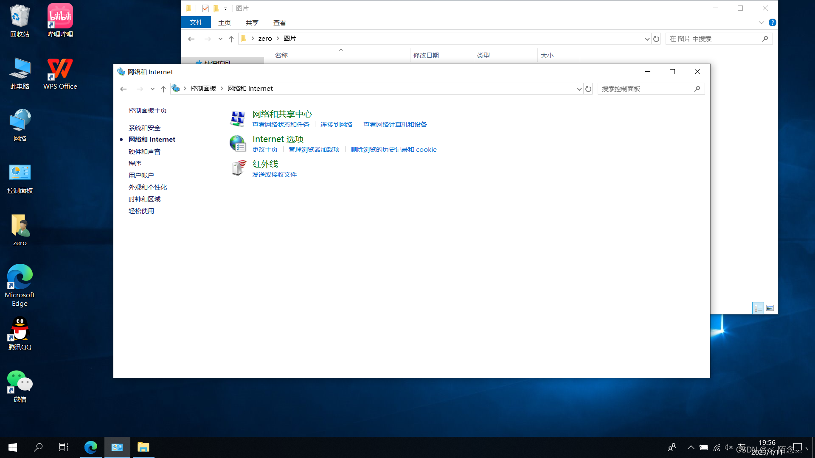This screenshot has height=458, width=815.
Task: Switch to details view in Explorer
Action: [x=758, y=308]
